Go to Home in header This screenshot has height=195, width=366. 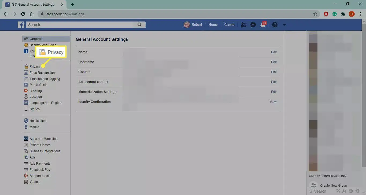(213, 25)
